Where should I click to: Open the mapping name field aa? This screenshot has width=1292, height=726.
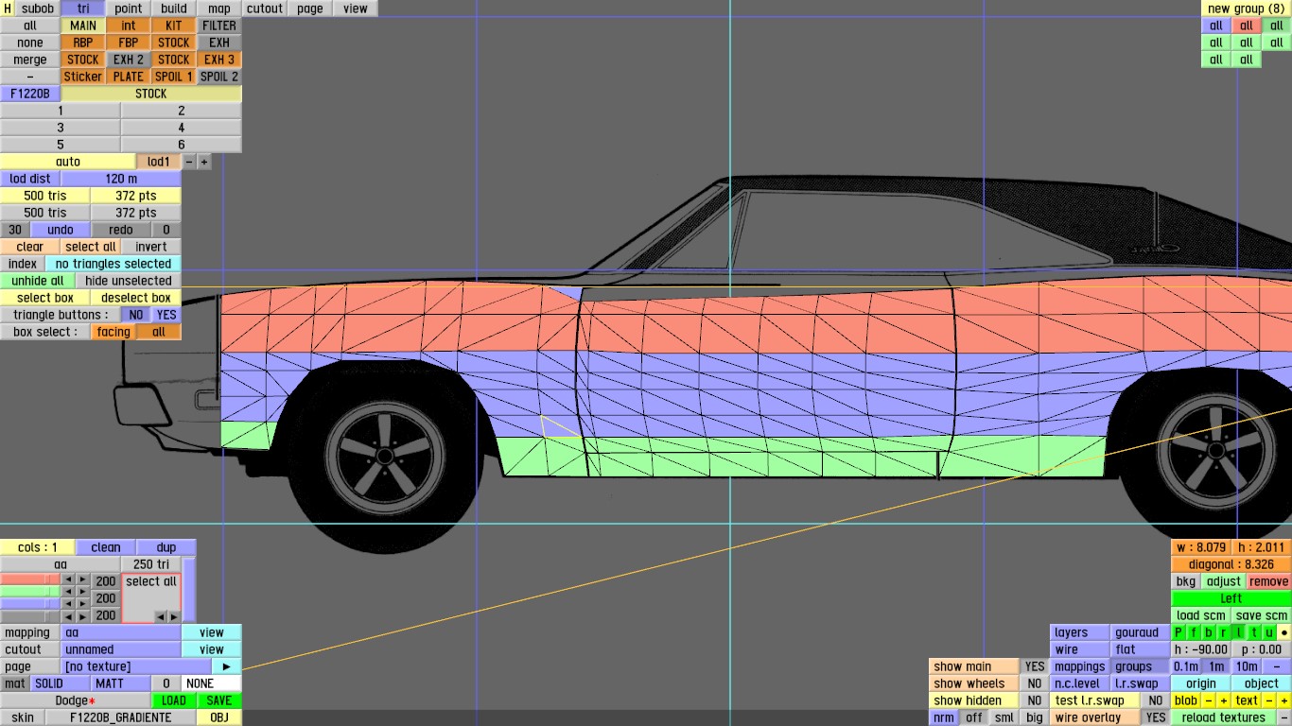[121, 632]
